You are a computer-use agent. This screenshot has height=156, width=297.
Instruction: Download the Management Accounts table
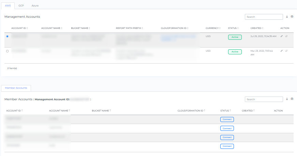[287, 17]
